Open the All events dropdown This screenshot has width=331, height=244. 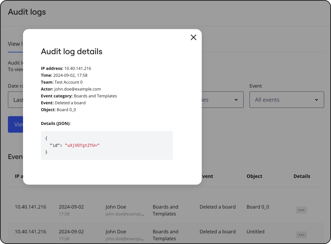click(287, 100)
